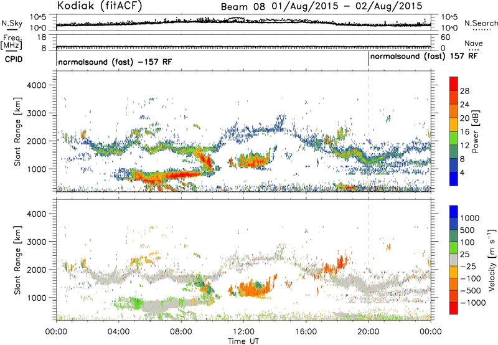The height and width of the screenshot is (345, 498).
Task: Click the '60' Nave axis tick label
Action: click(x=445, y=37)
